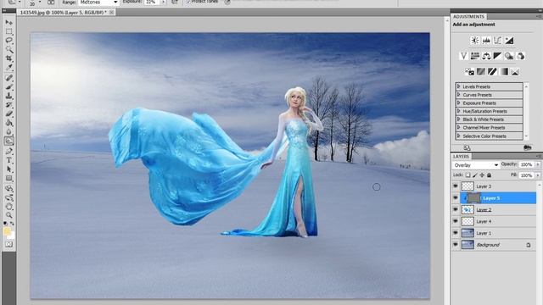
Task: Select the Rectangular Marquee tool
Action: tap(9, 32)
